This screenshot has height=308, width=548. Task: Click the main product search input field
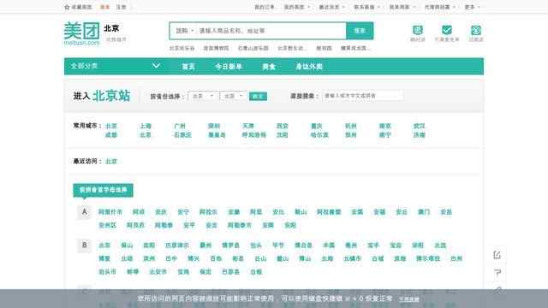tap(271, 31)
